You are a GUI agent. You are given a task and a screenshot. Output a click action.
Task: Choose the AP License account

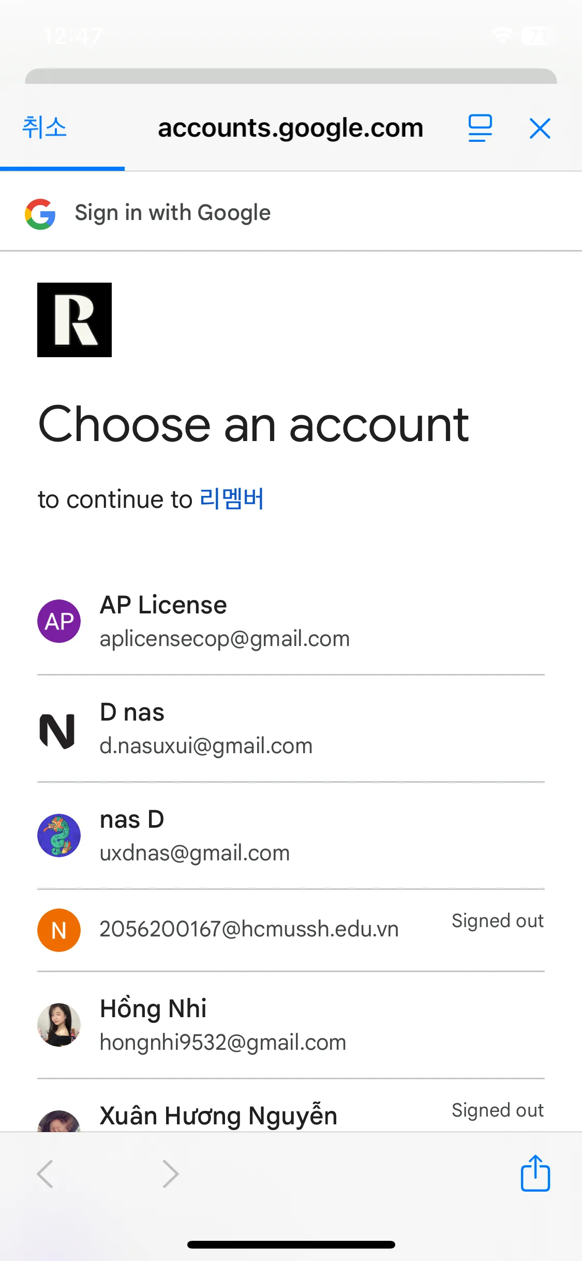click(225, 621)
